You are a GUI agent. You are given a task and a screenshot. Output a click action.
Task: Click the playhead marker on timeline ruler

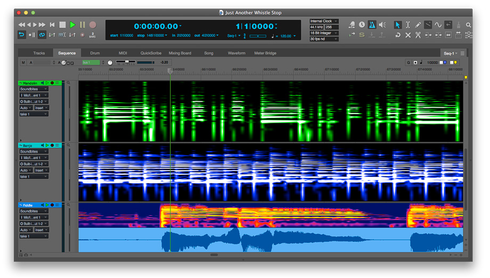coord(170,71)
